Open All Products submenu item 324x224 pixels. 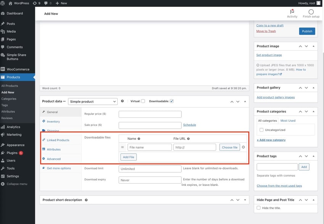pos(10,86)
